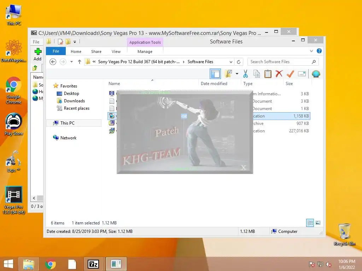This screenshot has width=362, height=271.
Task: Click the green Add button in 7-Zip
Action: 37,54
